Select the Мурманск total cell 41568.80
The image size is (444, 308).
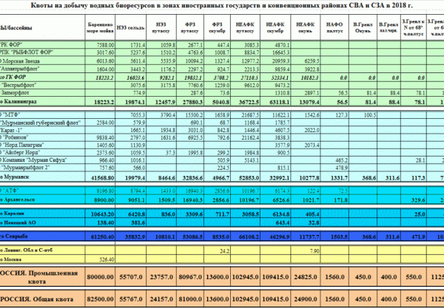point(103,178)
